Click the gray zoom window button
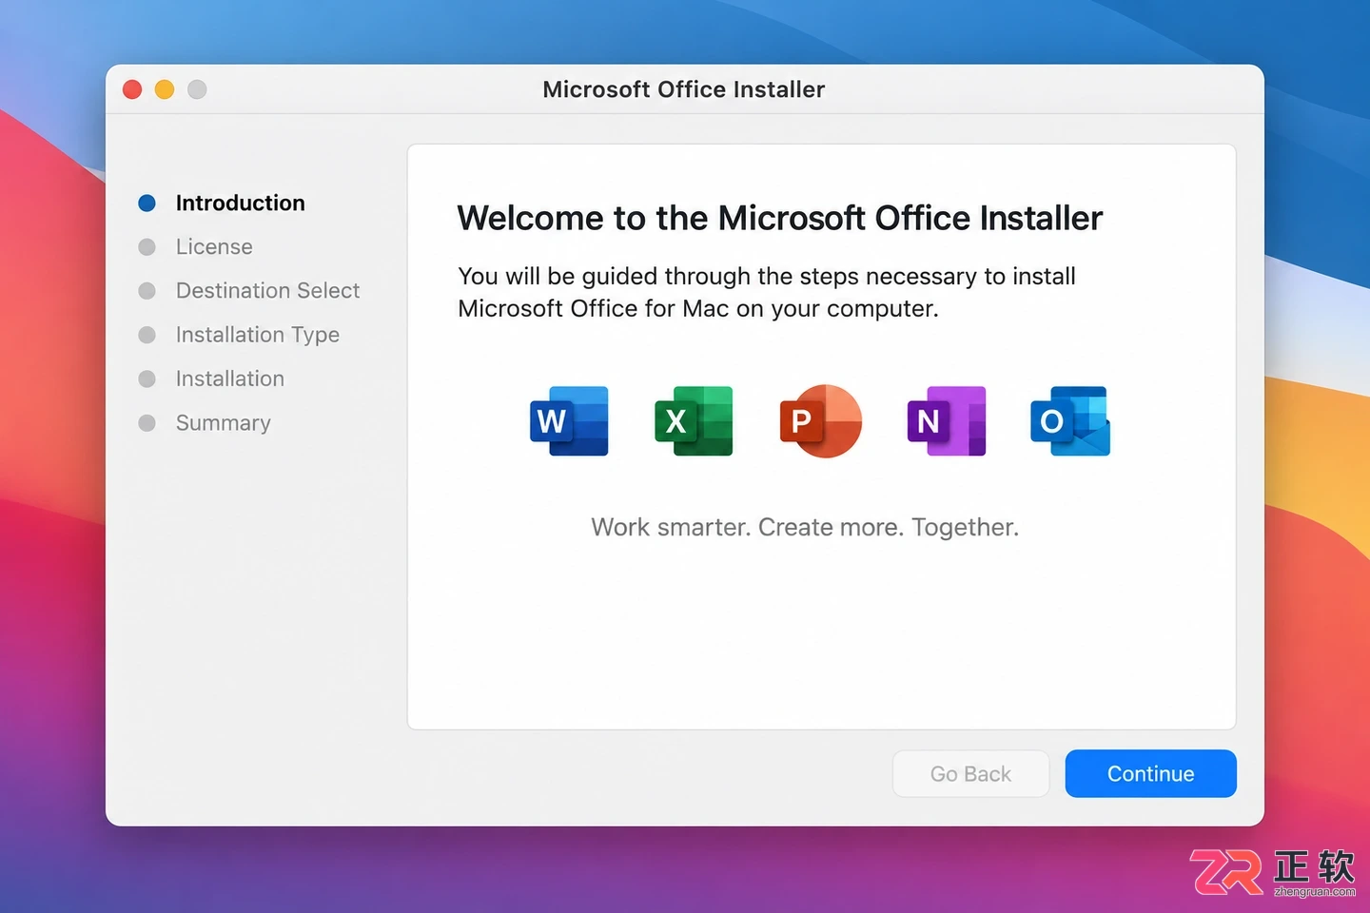The height and width of the screenshot is (913, 1370). tap(197, 89)
